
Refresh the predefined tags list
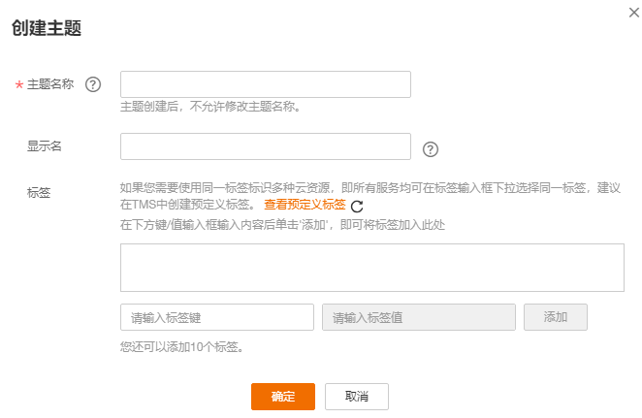pyautogui.click(x=357, y=206)
